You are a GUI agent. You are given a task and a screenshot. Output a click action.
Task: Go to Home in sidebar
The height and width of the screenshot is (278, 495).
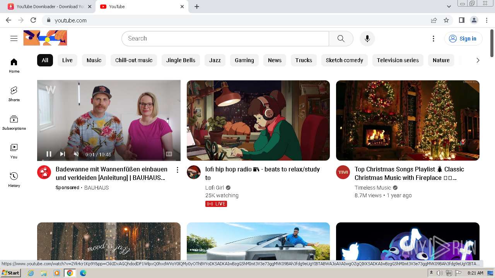[14, 66]
